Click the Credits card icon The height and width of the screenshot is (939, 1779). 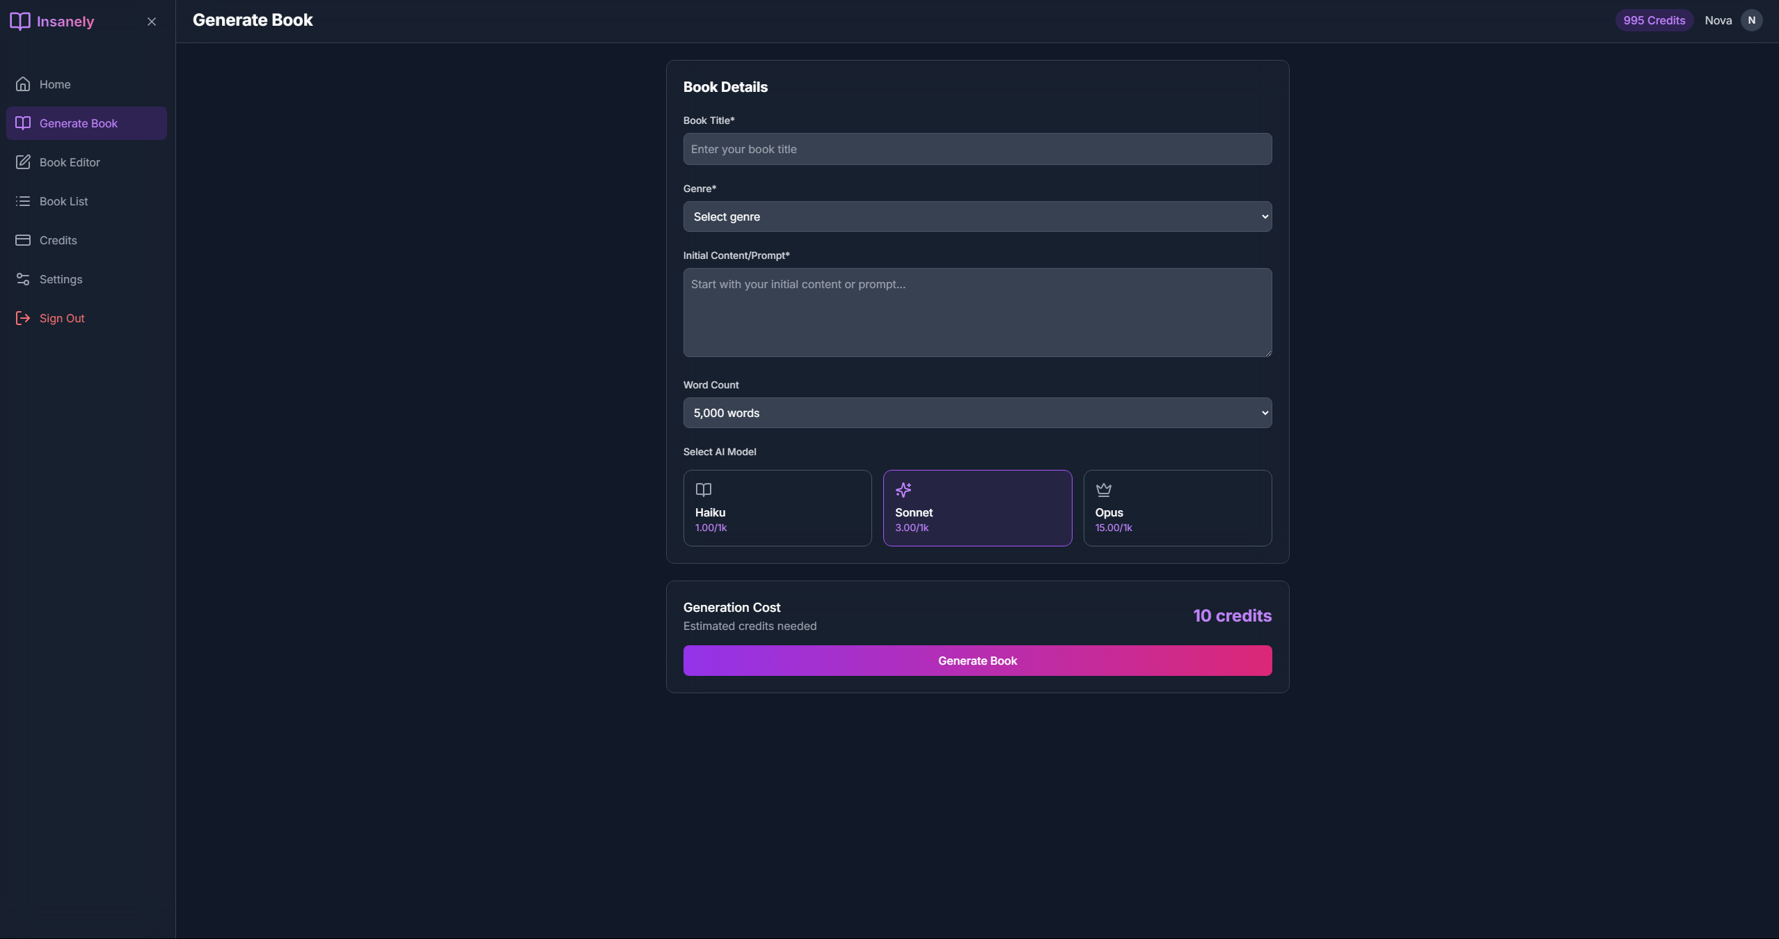click(x=23, y=240)
